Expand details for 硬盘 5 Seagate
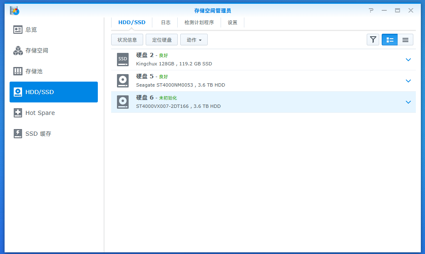 coord(408,81)
